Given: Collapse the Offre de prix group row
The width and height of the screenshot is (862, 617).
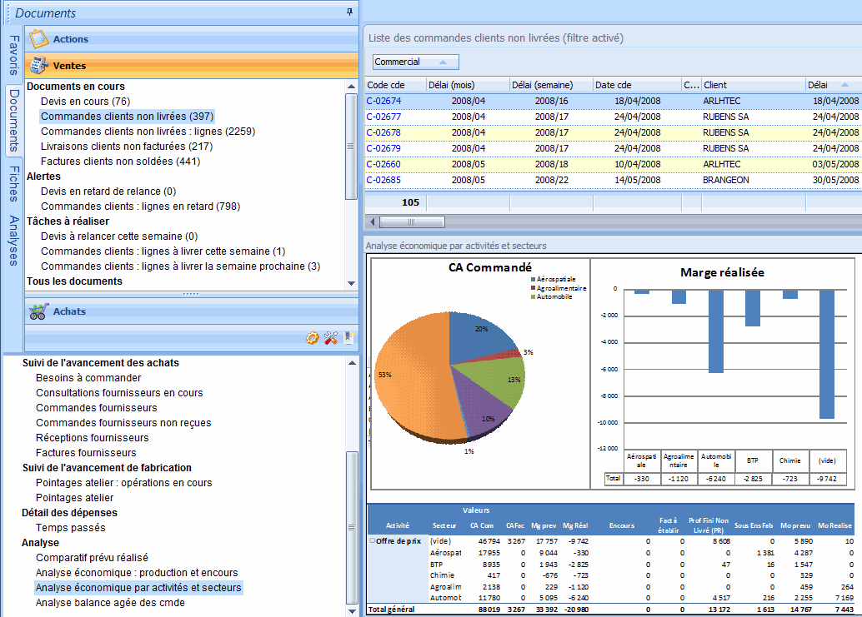Looking at the screenshot, I should pos(371,540).
